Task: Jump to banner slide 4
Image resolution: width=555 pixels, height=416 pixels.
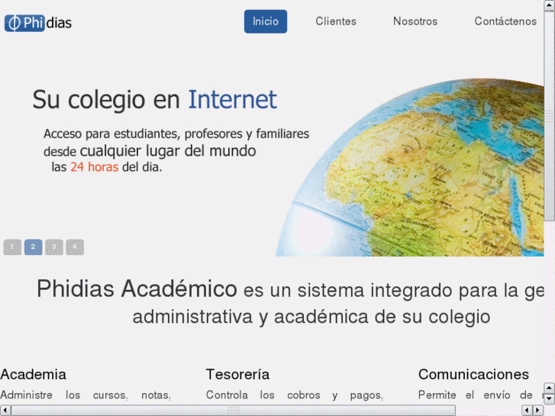Action: (x=75, y=247)
